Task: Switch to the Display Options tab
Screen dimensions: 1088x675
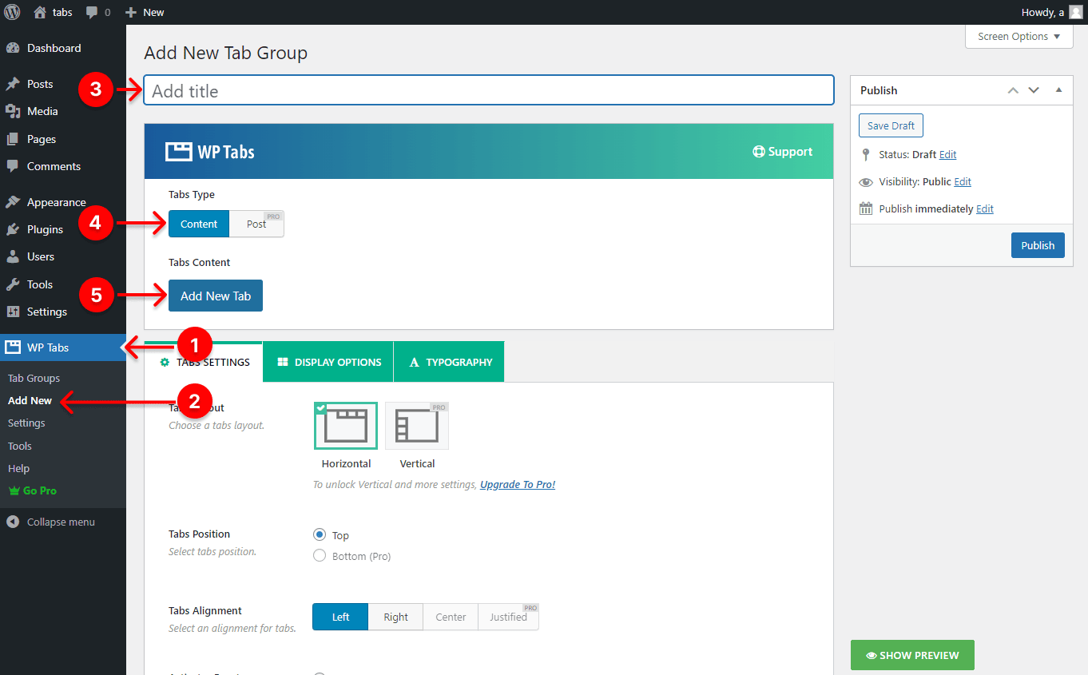Action: coord(328,362)
